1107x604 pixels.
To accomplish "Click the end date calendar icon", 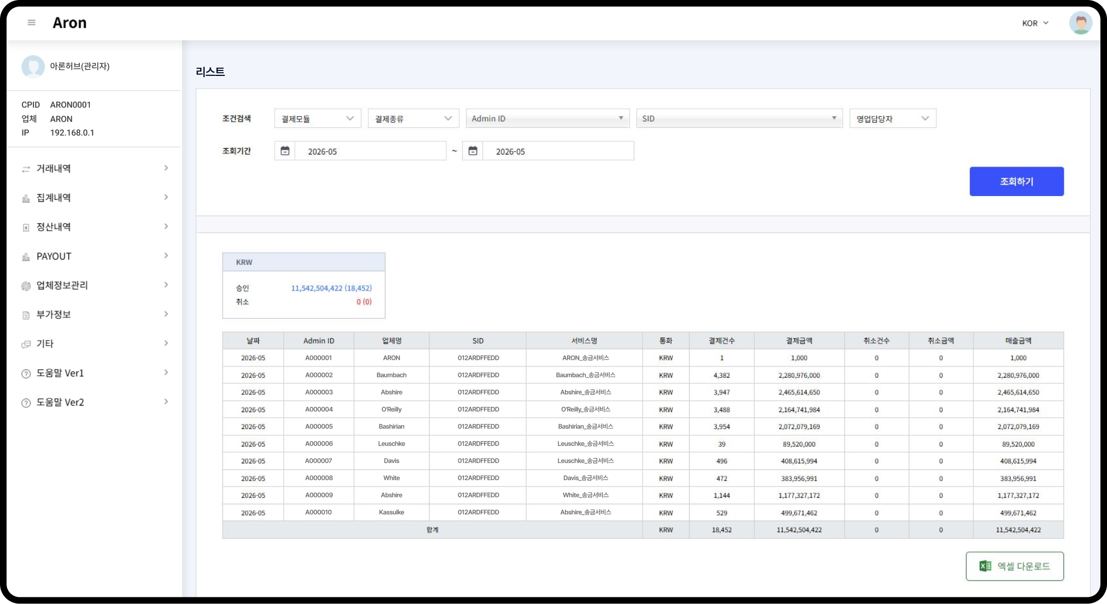I will (473, 151).
